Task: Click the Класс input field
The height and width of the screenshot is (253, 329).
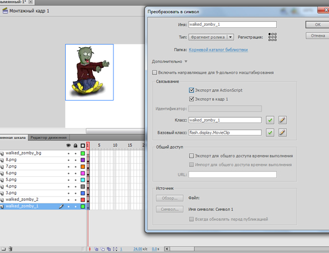Action: coord(225,120)
